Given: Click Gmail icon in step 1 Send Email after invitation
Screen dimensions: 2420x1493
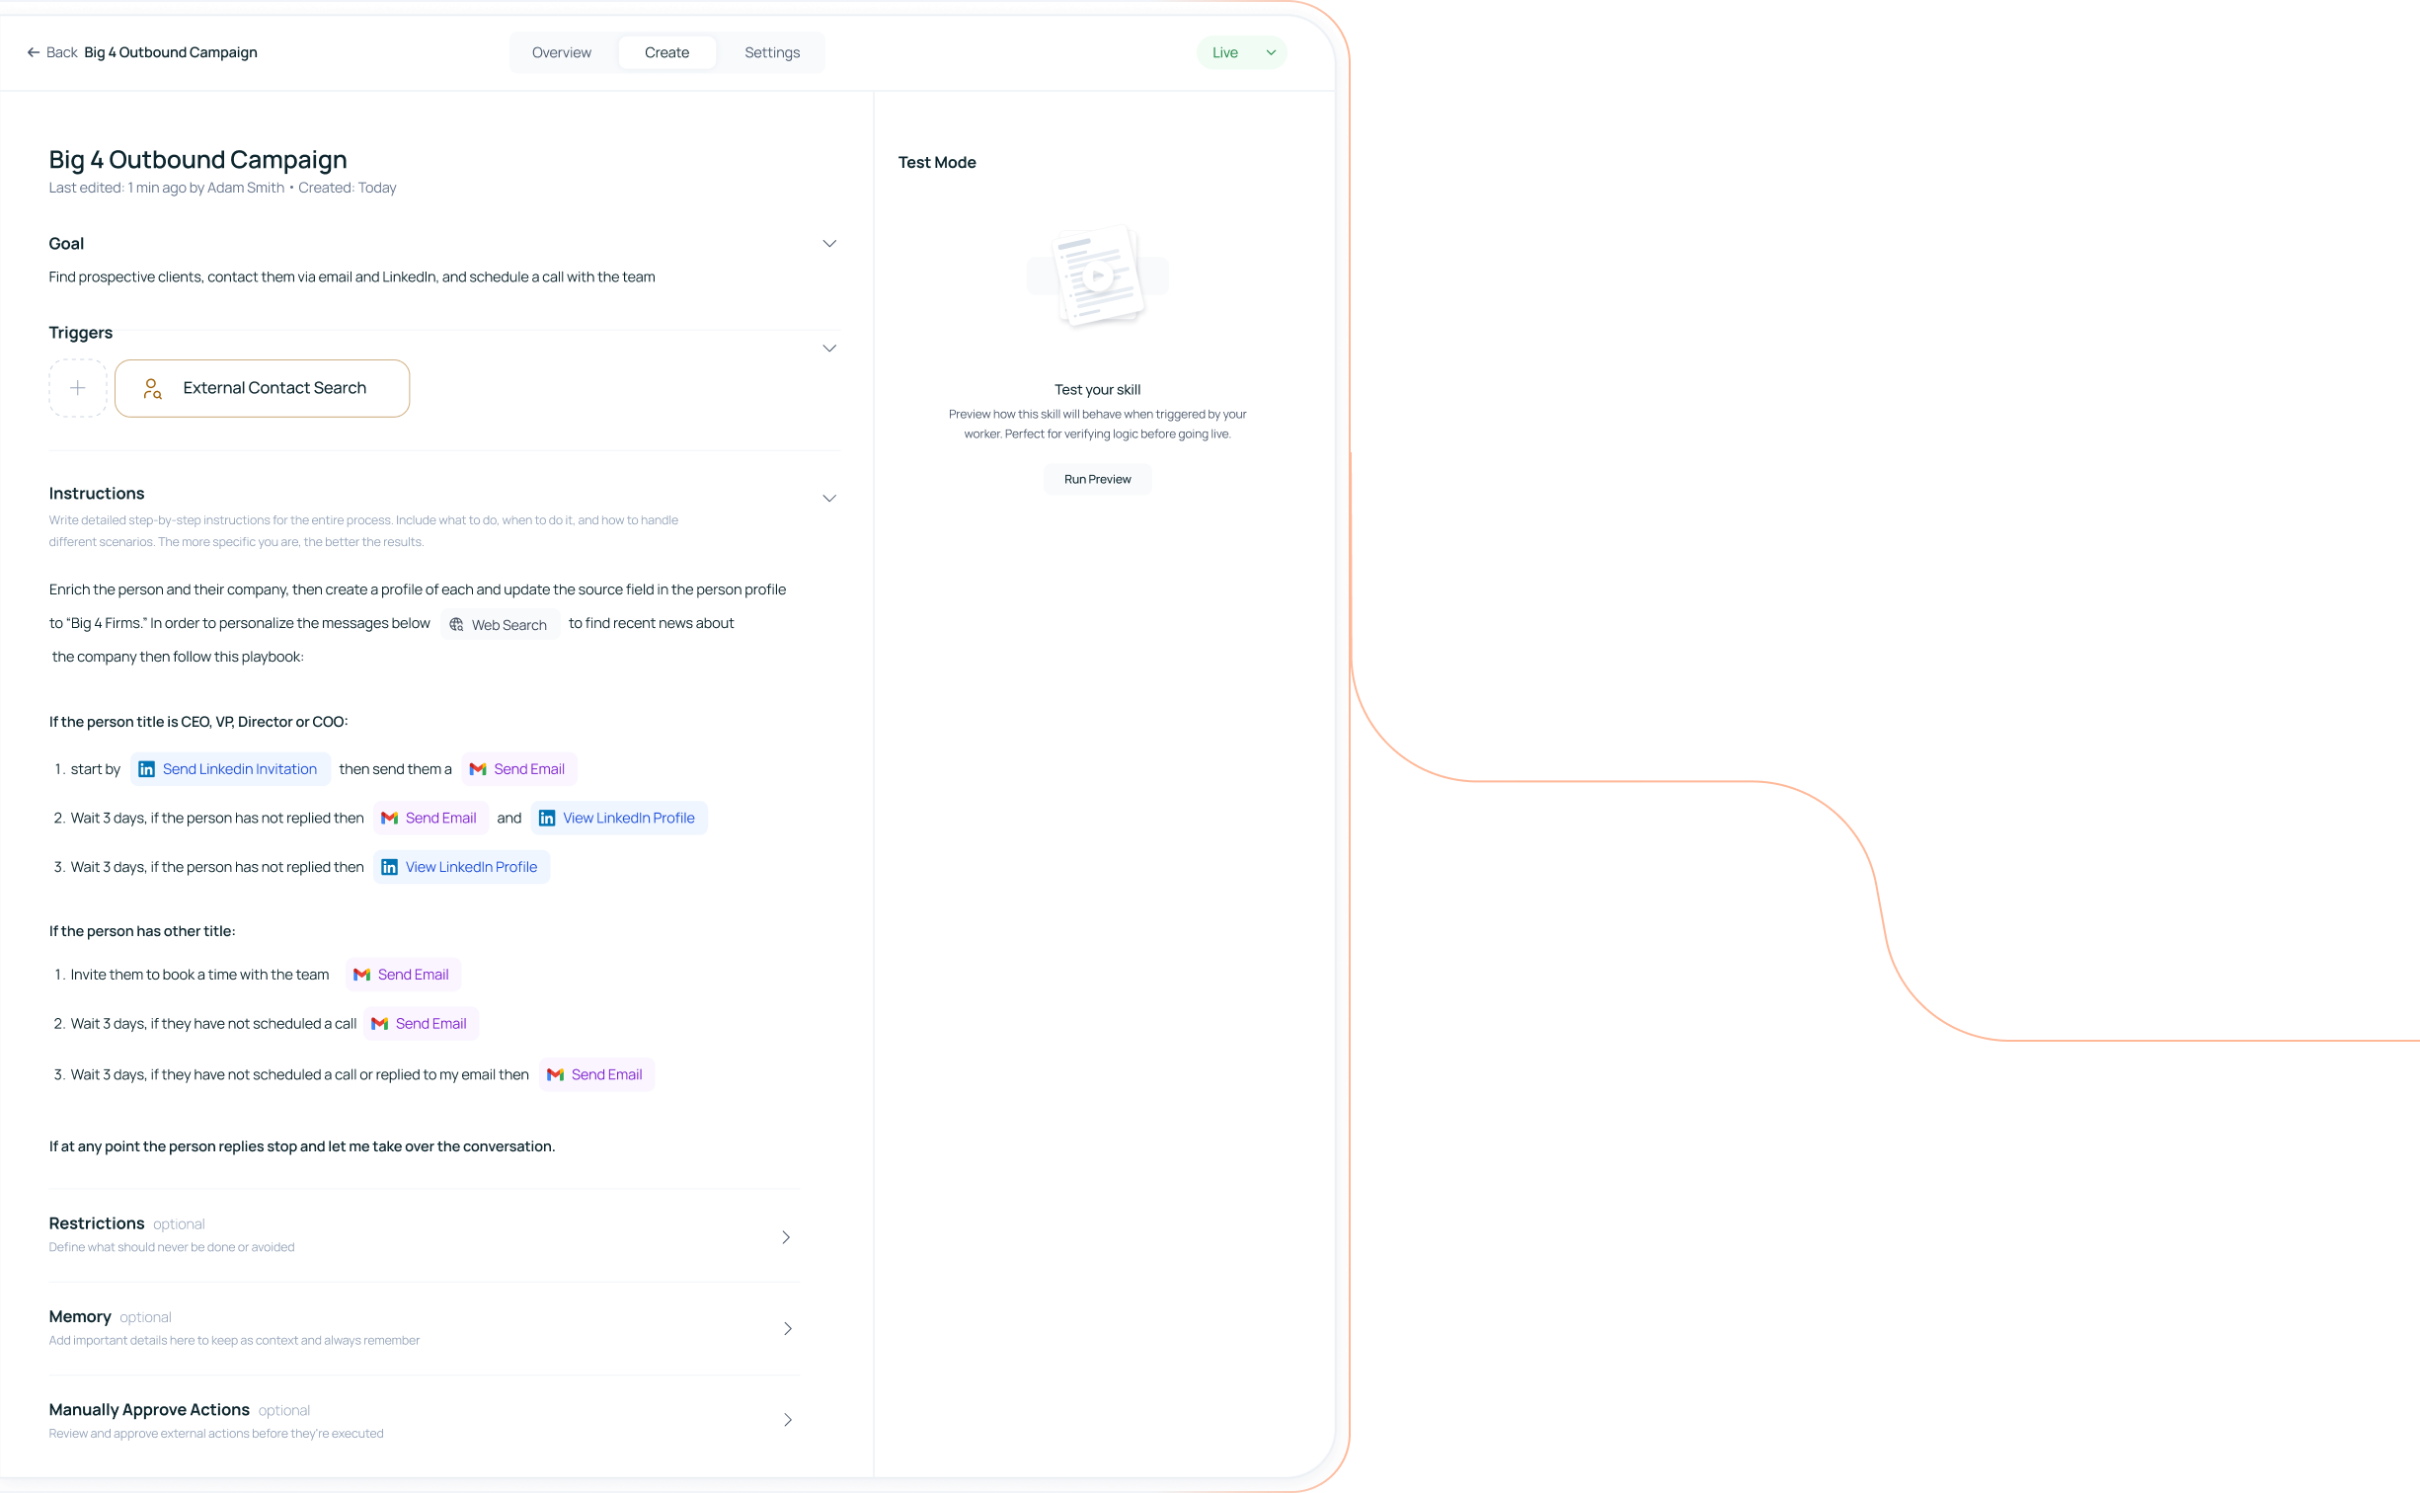Looking at the screenshot, I should pyautogui.click(x=478, y=769).
